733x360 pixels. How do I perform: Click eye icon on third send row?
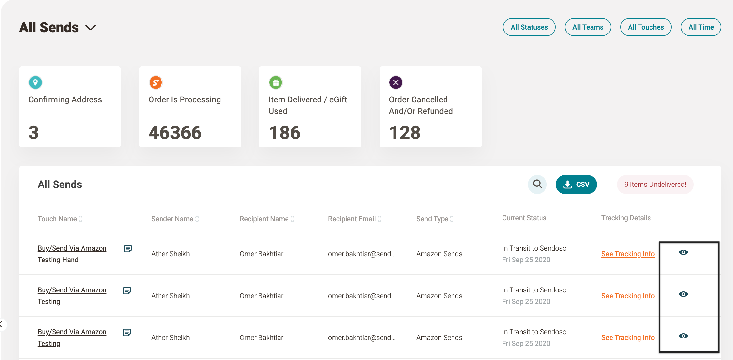click(x=683, y=336)
